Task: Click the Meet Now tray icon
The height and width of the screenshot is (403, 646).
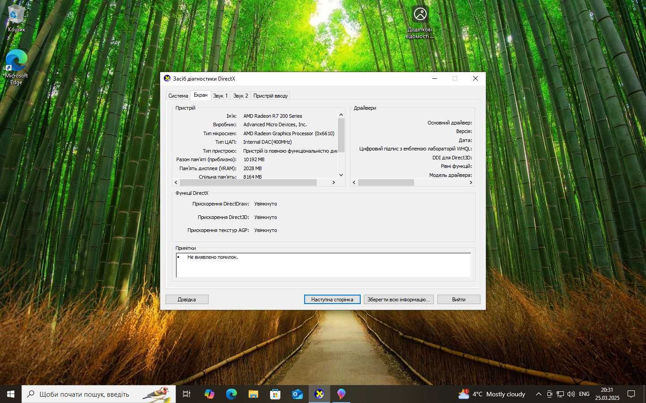Action: pyautogui.click(x=549, y=394)
